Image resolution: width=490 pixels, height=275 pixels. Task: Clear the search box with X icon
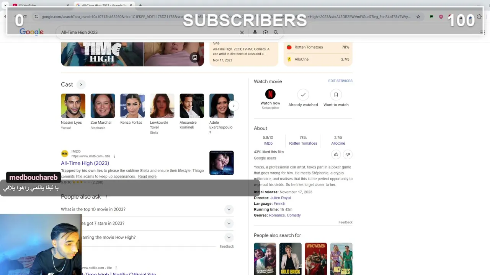(242, 32)
